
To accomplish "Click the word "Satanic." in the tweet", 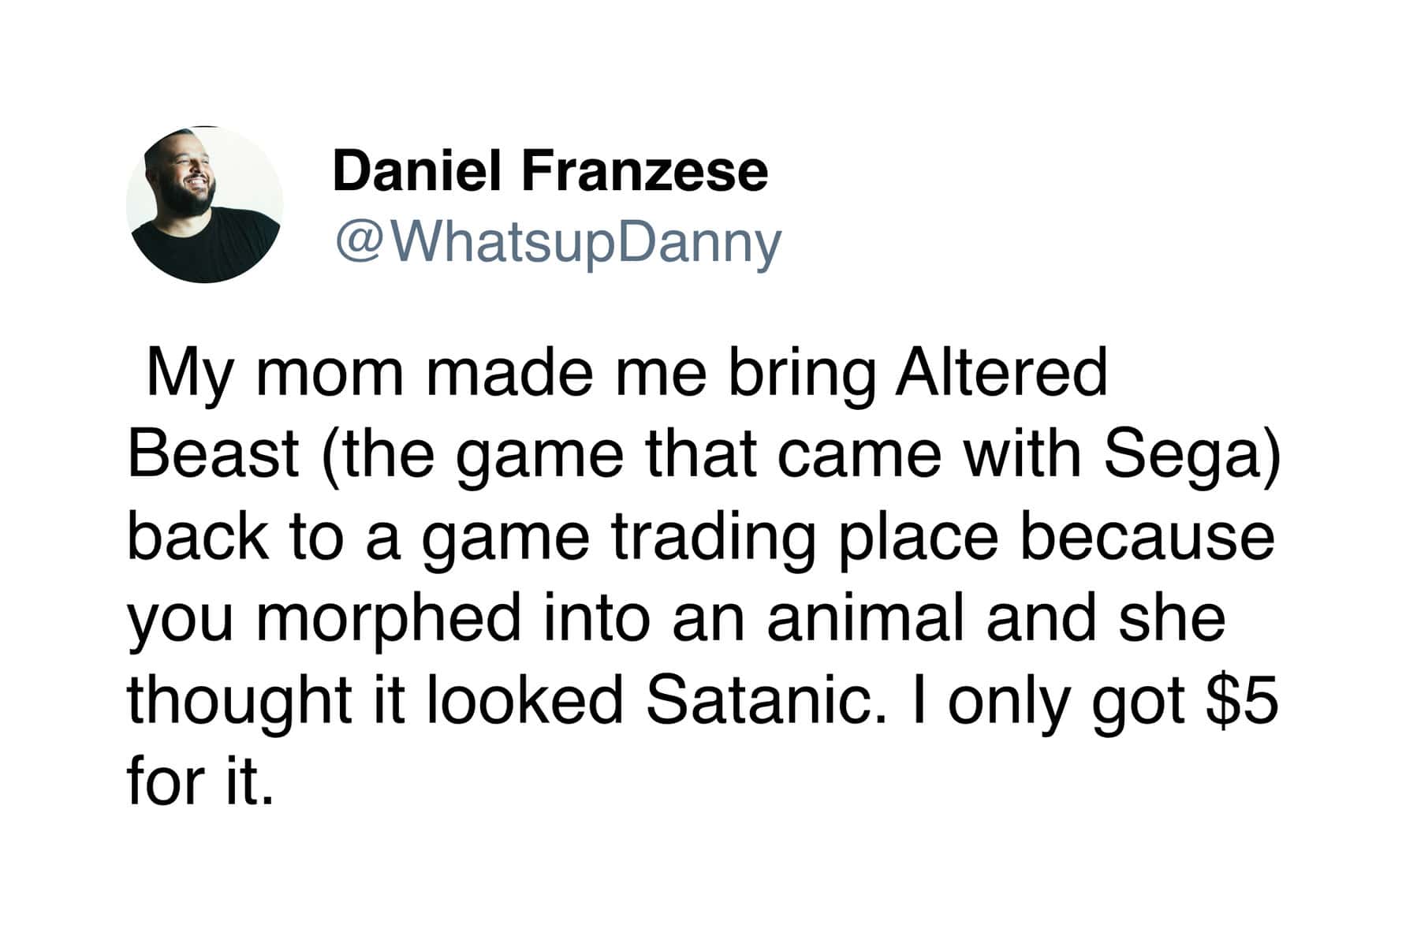I will click(x=761, y=700).
